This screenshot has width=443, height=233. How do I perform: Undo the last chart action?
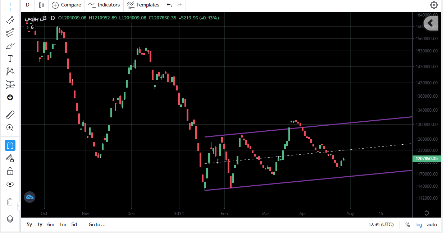click(x=169, y=5)
